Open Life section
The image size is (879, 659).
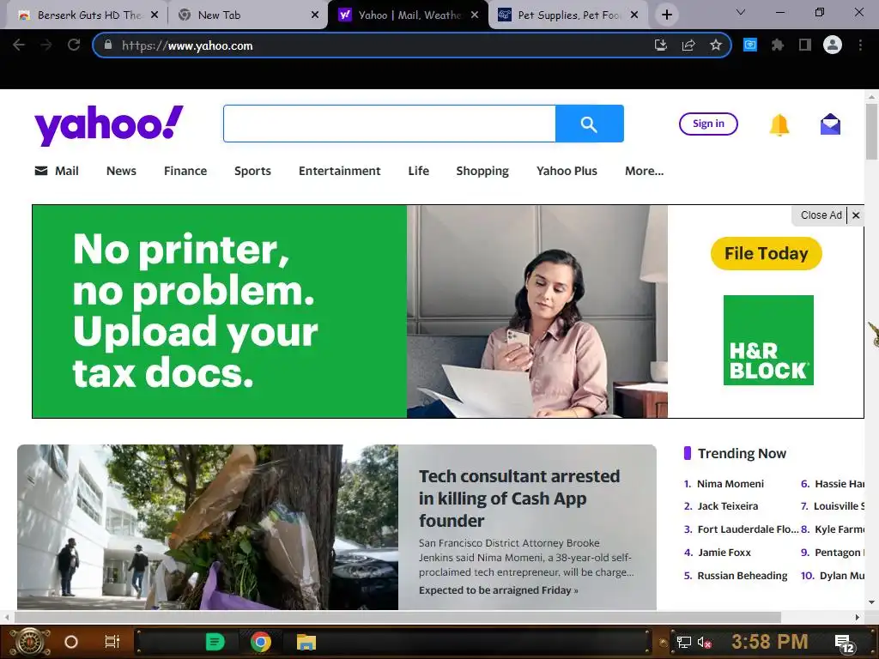click(x=419, y=171)
